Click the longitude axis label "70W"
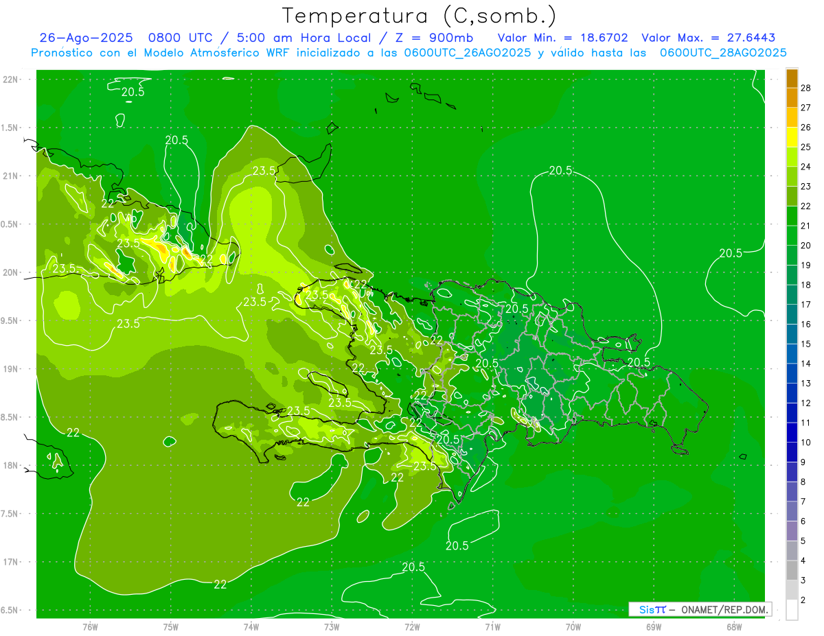This screenshot has height=636, width=824. [573, 626]
